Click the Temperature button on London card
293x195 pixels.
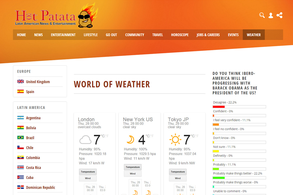pyautogui.click(x=88, y=172)
